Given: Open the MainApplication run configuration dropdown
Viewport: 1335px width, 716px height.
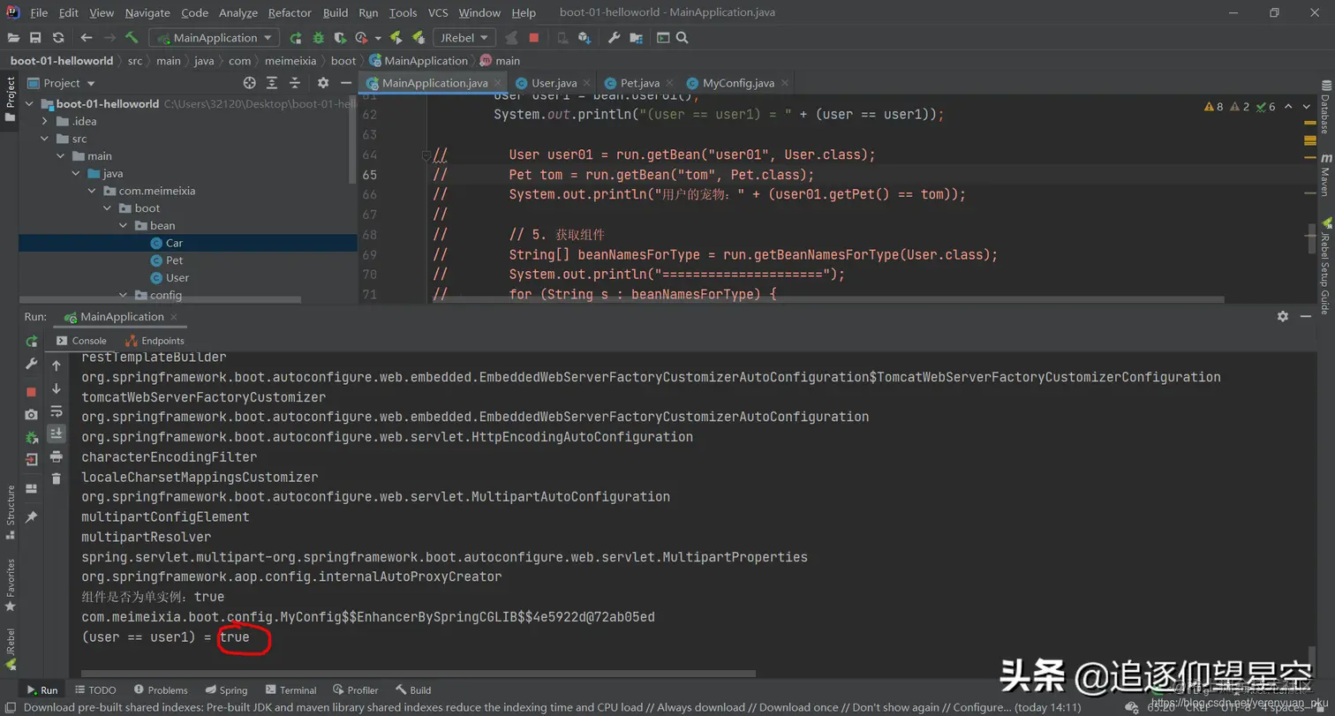Looking at the screenshot, I should (215, 38).
